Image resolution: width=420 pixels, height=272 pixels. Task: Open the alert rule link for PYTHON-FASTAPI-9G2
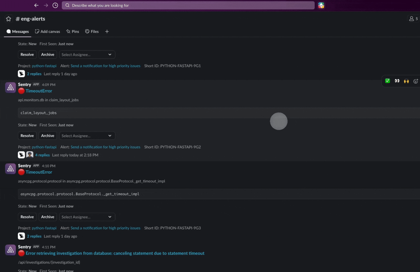click(x=105, y=147)
